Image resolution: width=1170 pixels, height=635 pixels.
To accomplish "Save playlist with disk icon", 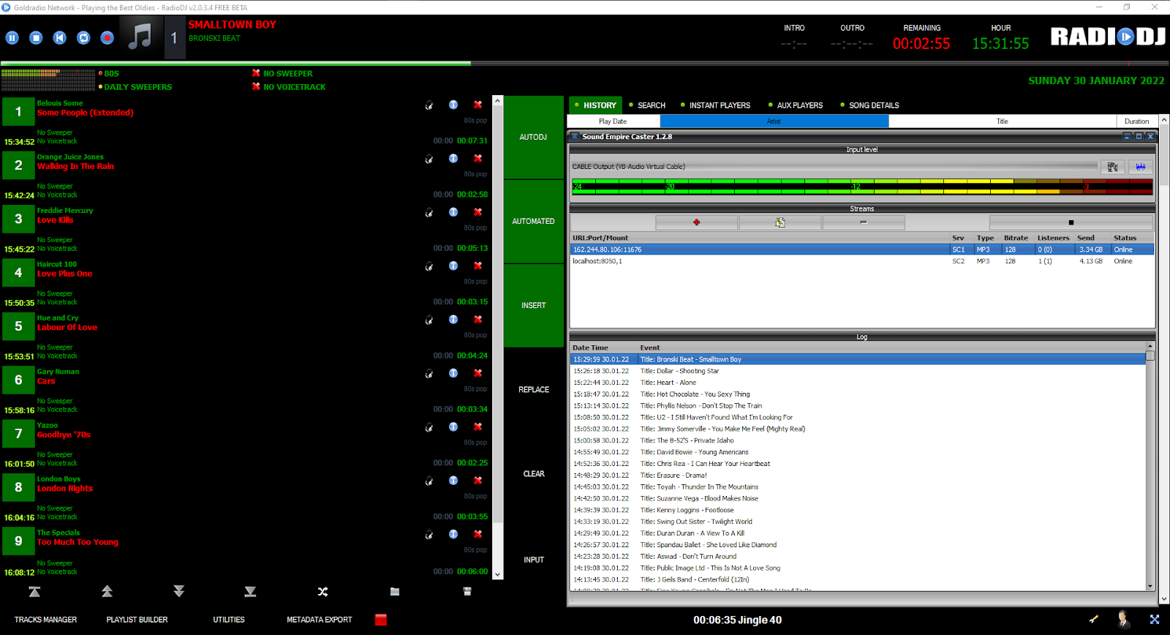I will (467, 591).
